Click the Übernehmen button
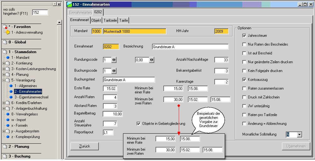Screen dimensions: 315x161 click(x=296, y=146)
